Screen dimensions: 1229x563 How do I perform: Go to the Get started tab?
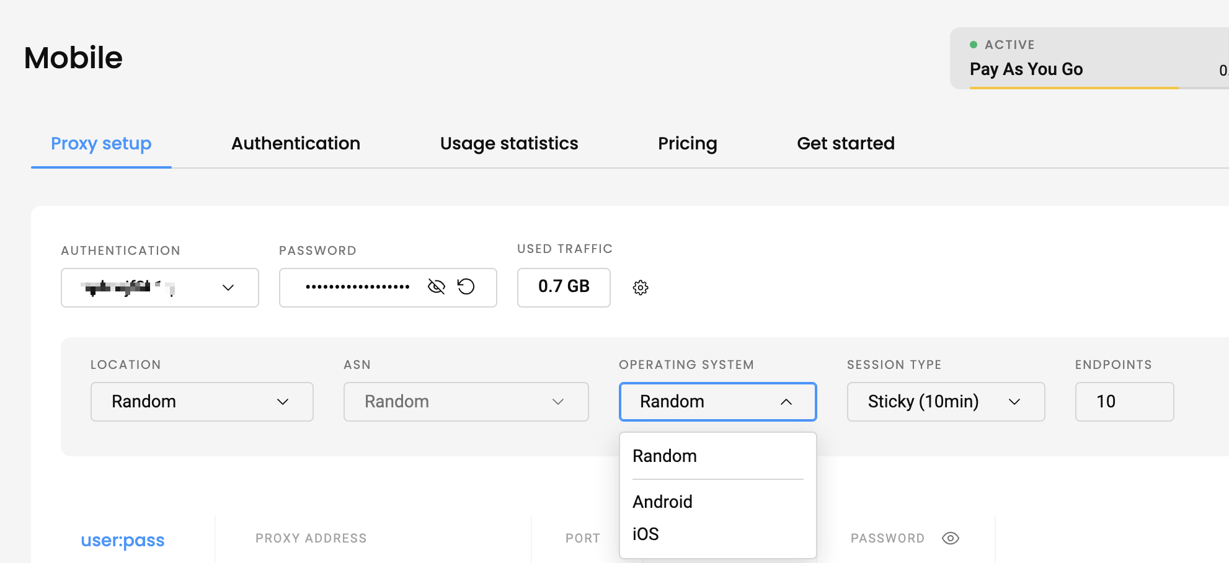click(x=846, y=143)
